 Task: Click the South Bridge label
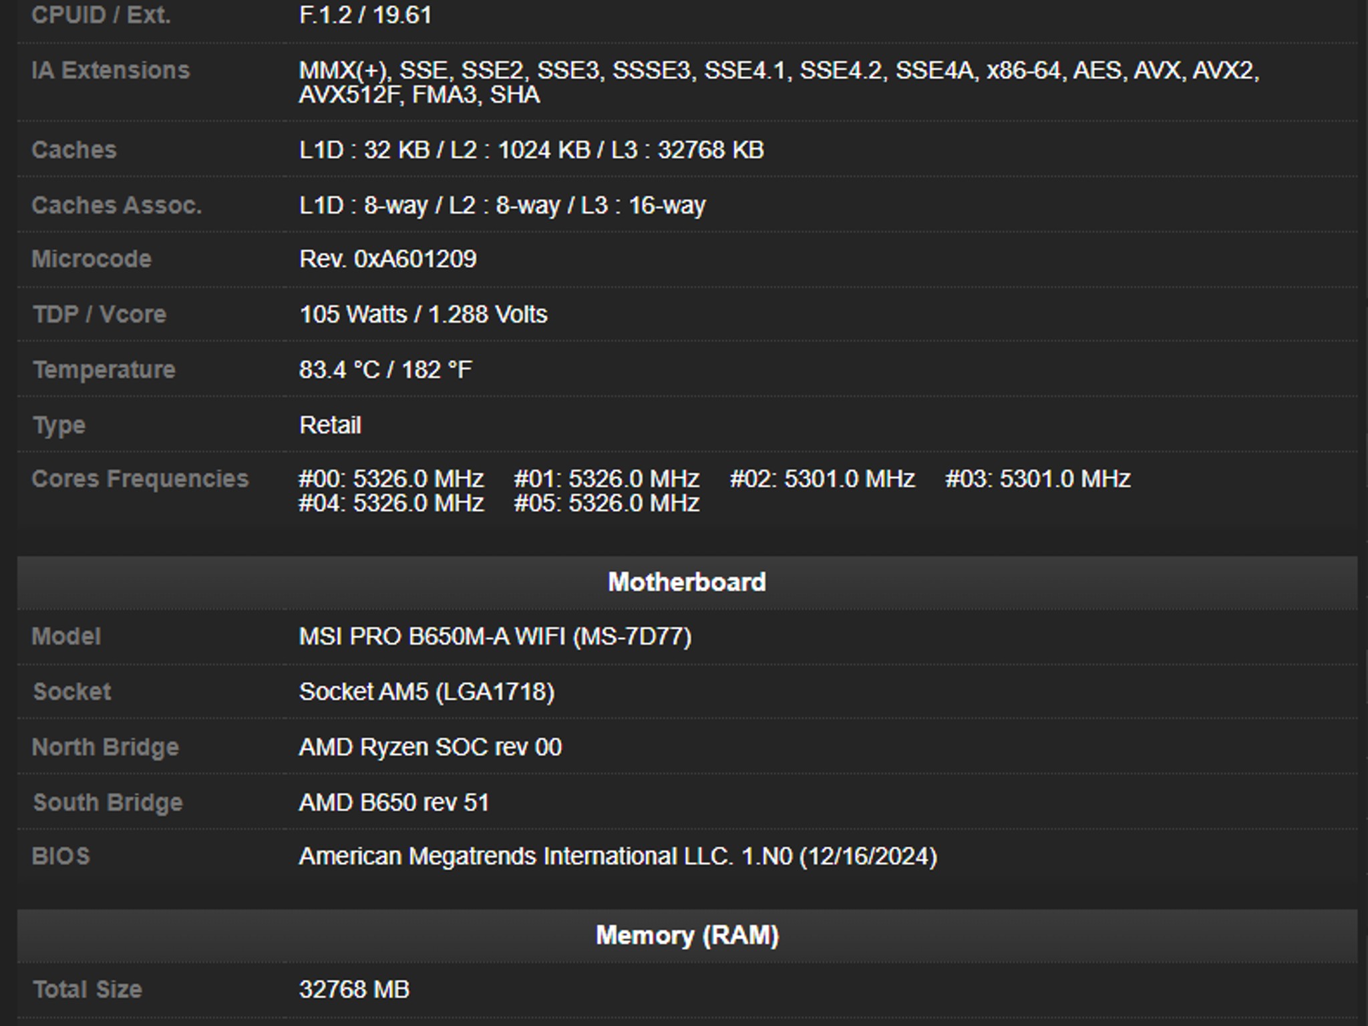coord(108,802)
